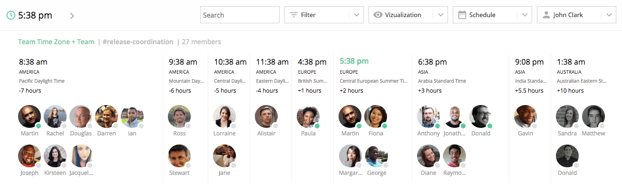Open Kirsteen's avatar

(x=55, y=156)
